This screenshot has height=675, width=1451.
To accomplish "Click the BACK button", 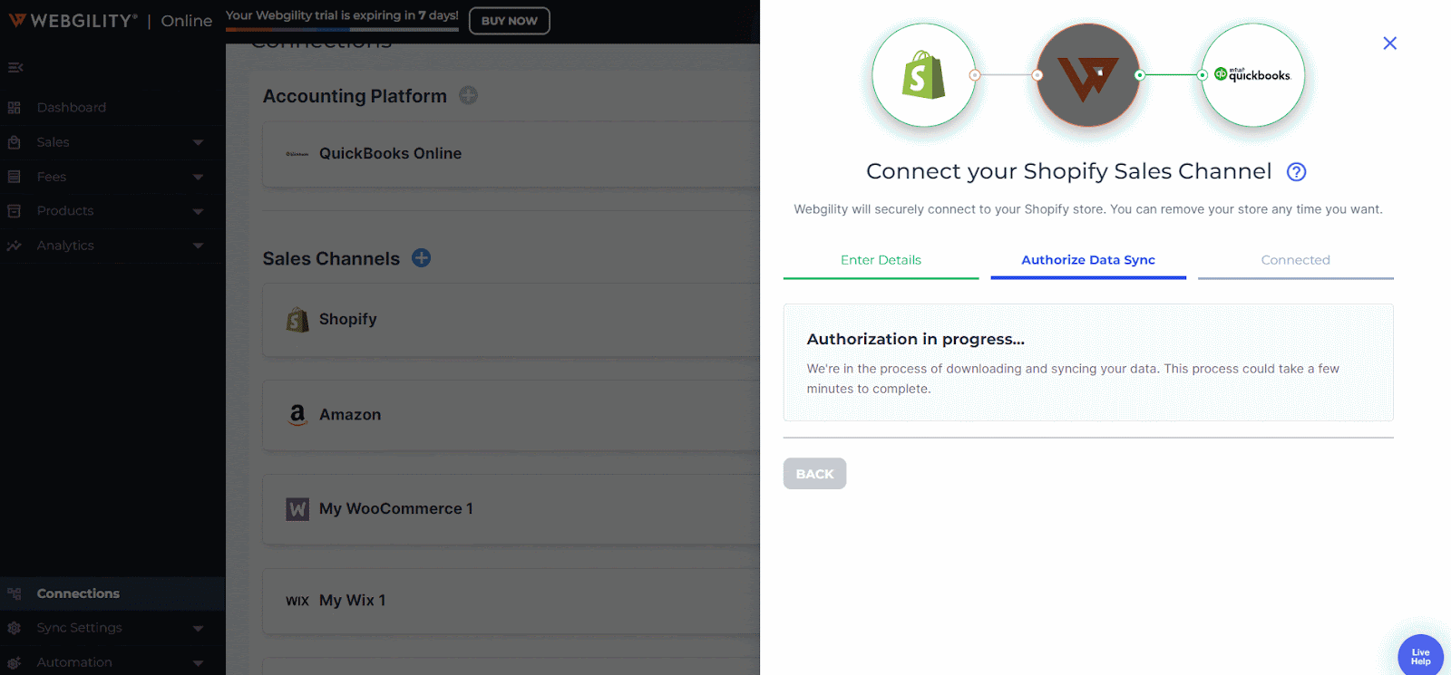I will tap(814, 474).
